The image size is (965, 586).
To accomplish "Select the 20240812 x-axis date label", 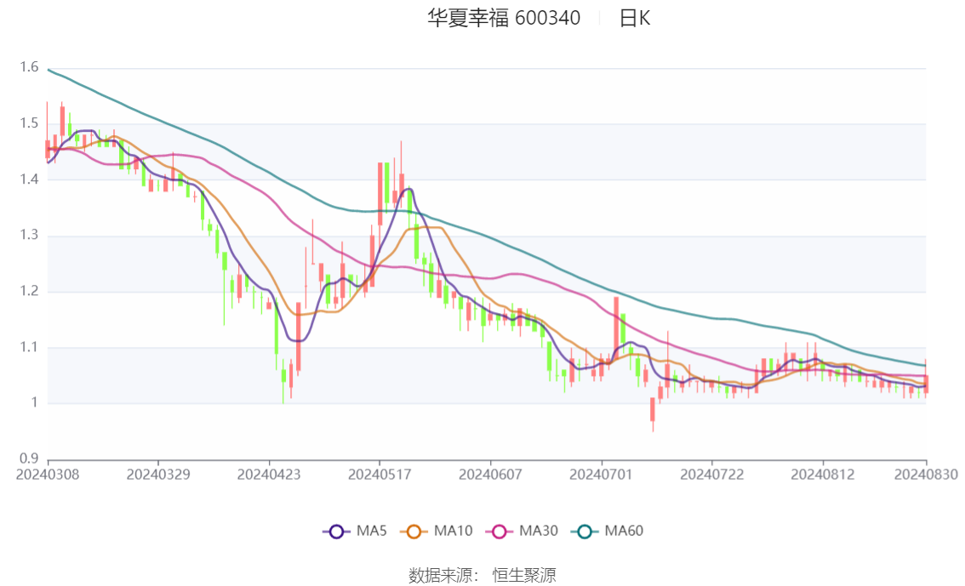I will (823, 475).
